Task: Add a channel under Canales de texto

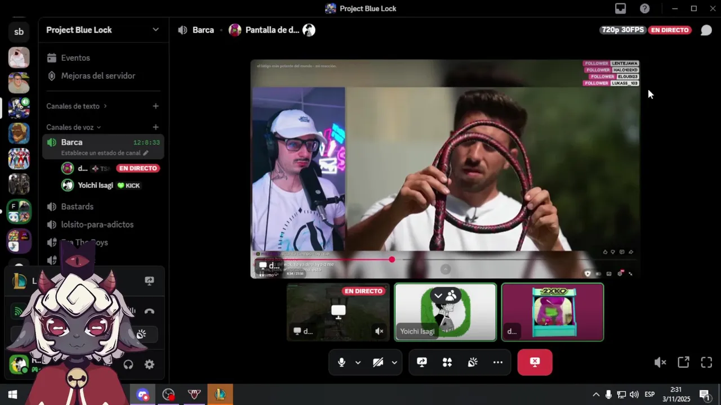Action: click(x=155, y=106)
